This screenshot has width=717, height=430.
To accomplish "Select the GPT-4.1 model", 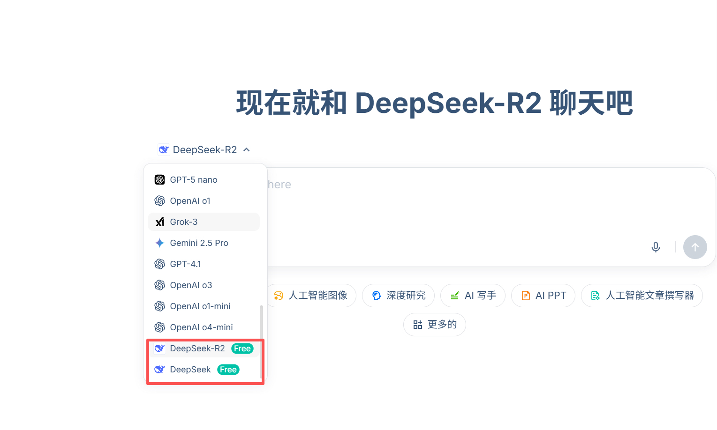I will click(204, 264).
